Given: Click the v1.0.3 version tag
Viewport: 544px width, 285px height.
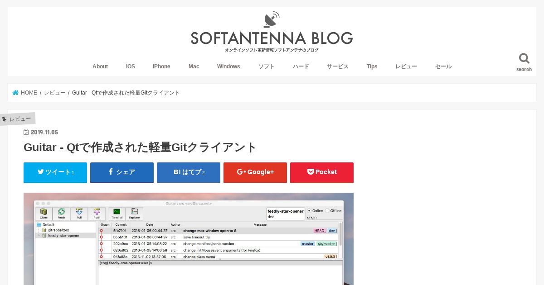Looking at the screenshot, I should click(x=330, y=256).
